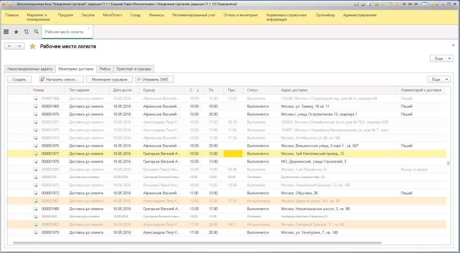Open the Администрирование section
This screenshot has width=460, height=253.
pos(360,15)
